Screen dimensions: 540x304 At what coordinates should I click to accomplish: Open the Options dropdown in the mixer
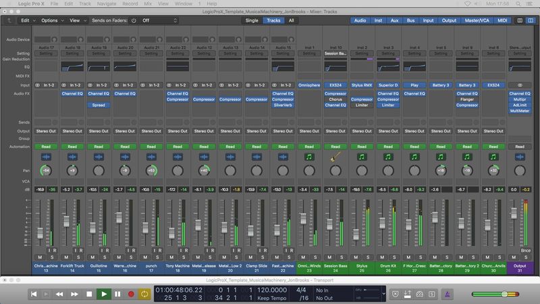[x=53, y=20]
